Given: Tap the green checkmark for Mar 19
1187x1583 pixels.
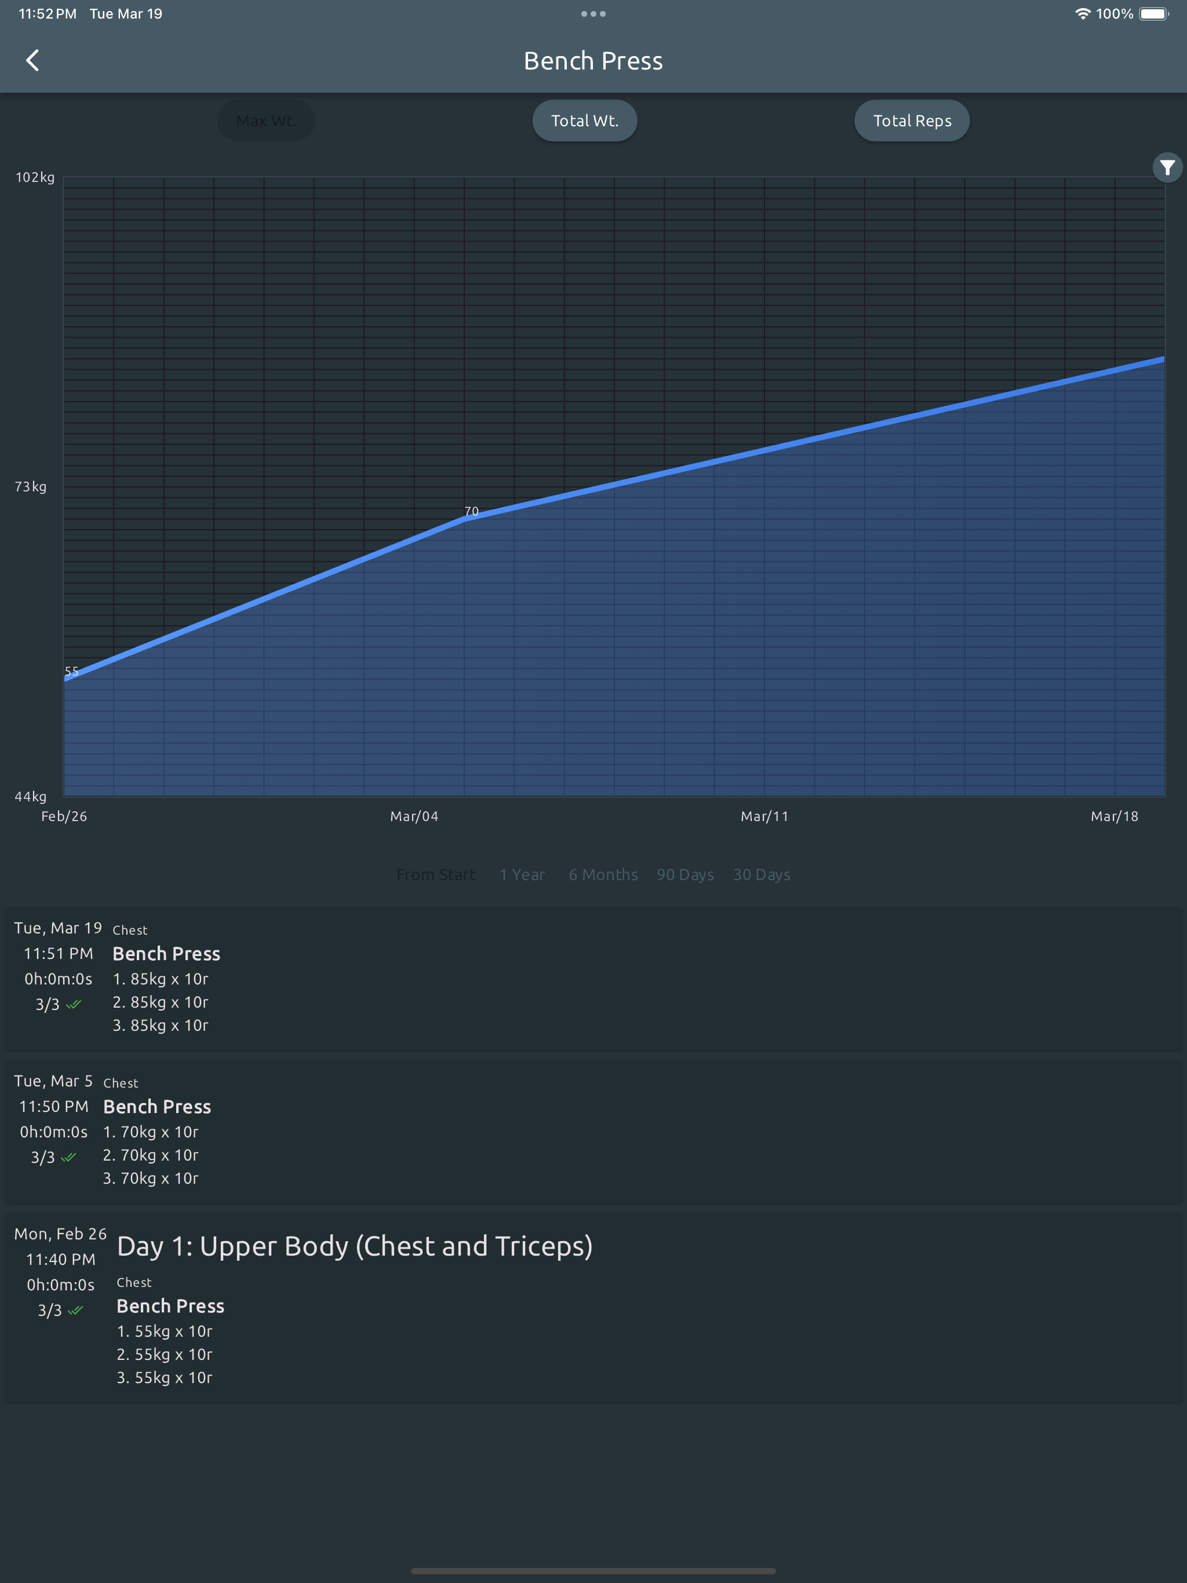Looking at the screenshot, I should click(x=74, y=1004).
